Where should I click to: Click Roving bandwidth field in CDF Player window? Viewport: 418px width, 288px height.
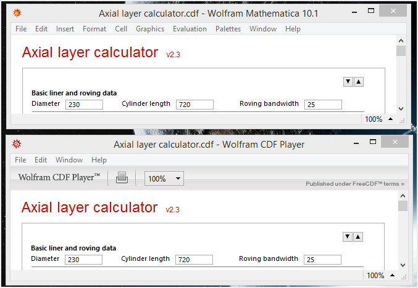point(322,260)
